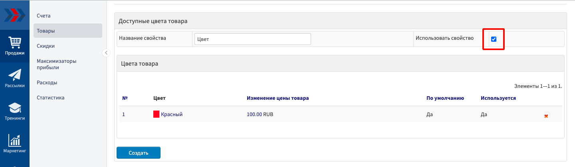The width and height of the screenshot is (575, 167).
Task: Delete the Красный color row
Action: pyautogui.click(x=546, y=115)
